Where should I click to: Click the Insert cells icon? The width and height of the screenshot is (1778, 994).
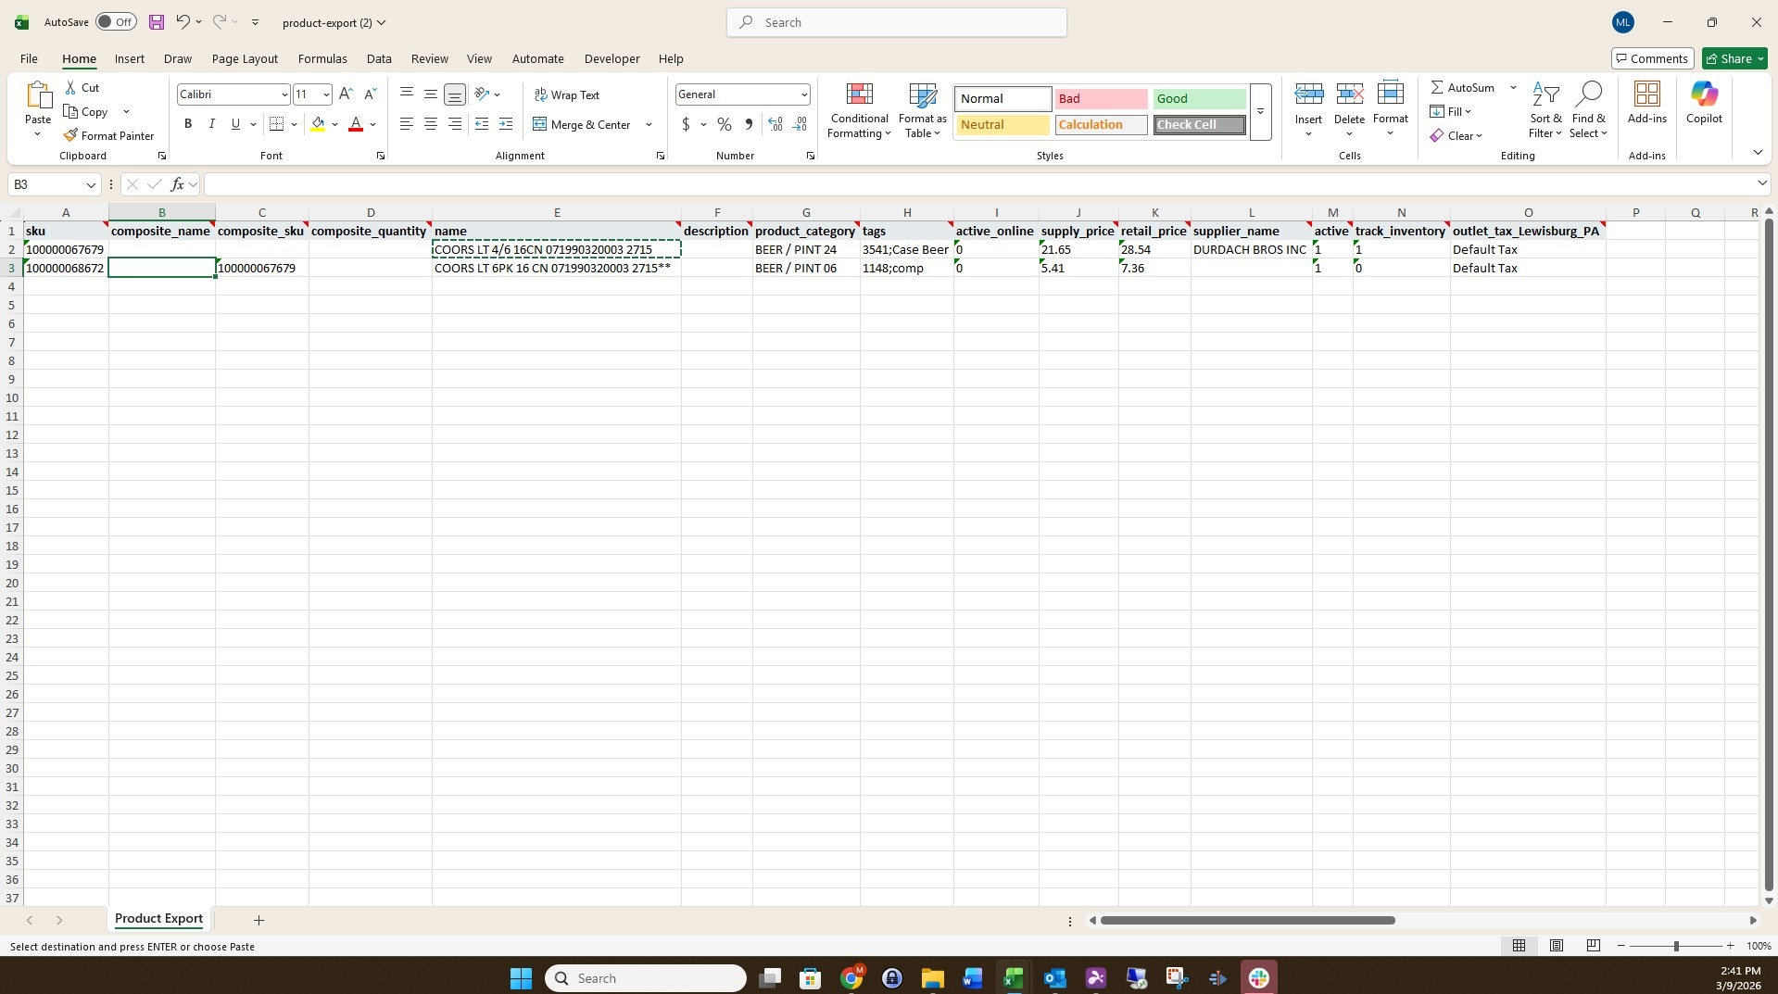pyautogui.click(x=1308, y=94)
